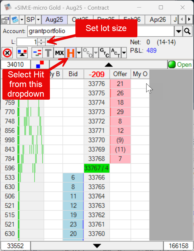
Task: Switch to the Apr26 contract tab
Action: point(158,20)
